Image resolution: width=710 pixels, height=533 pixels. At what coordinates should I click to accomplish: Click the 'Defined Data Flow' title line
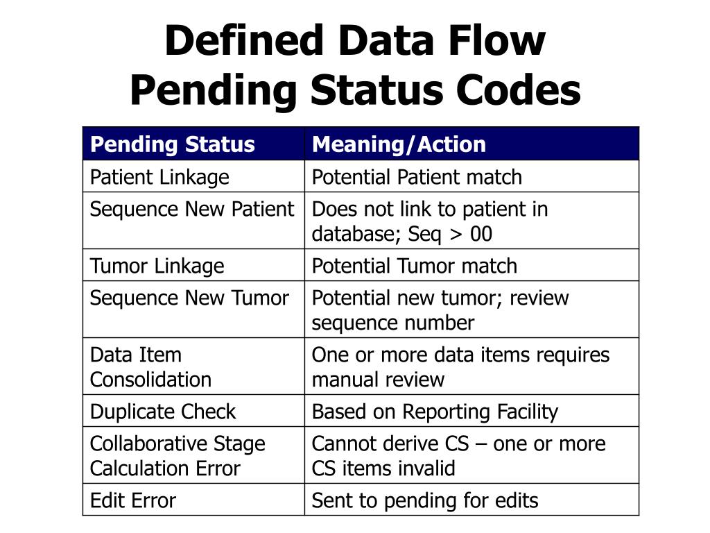click(x=355, y=41)
